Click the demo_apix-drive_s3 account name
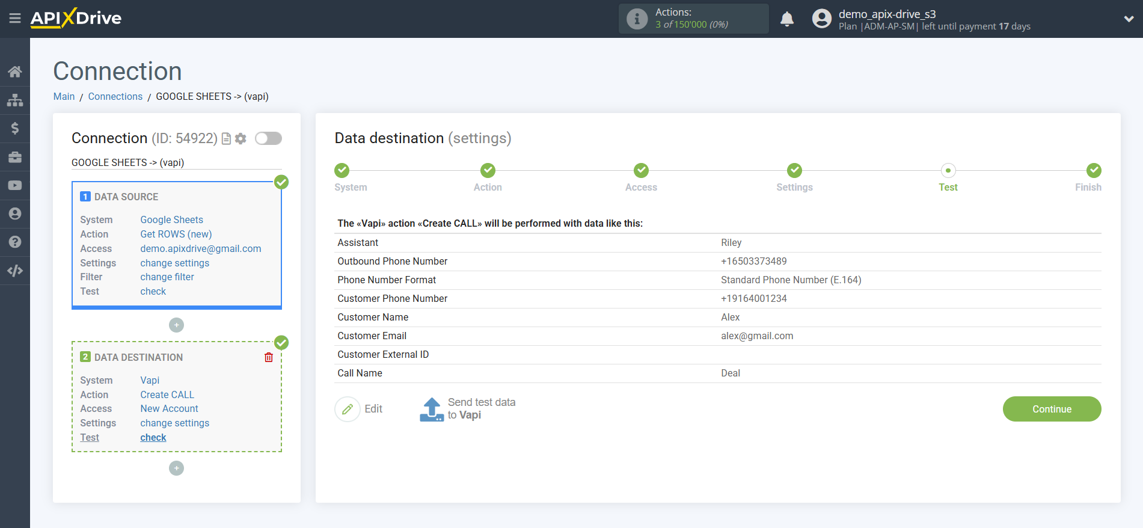Screen dimensions: 1143x528 887,14
